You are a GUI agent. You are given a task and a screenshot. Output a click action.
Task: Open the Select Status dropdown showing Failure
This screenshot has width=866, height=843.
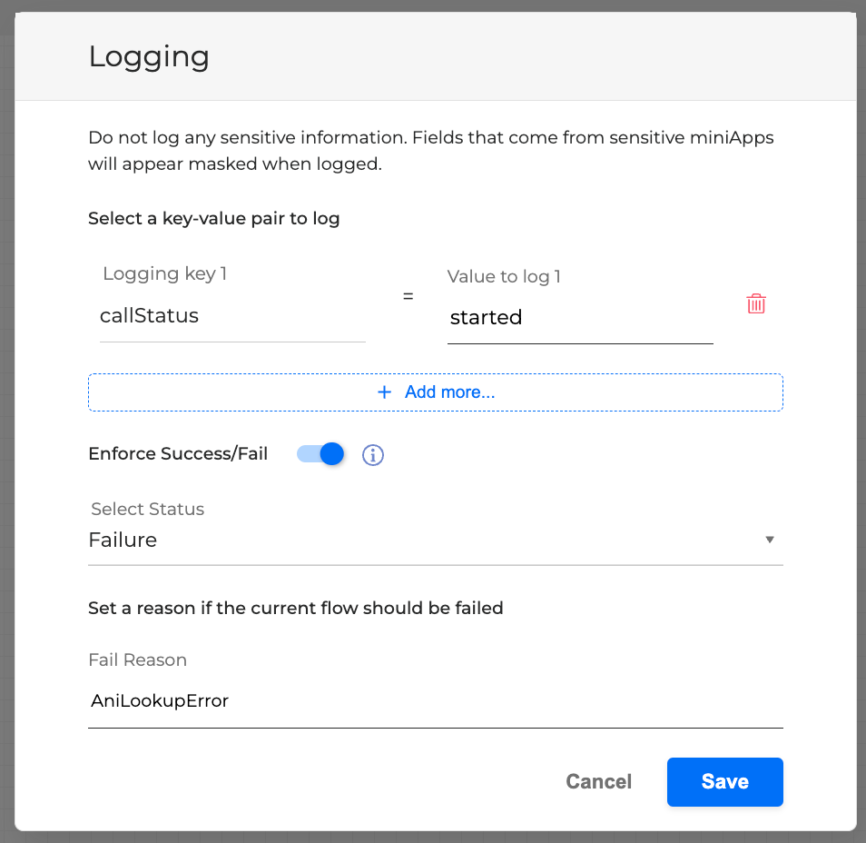(427, 541)
